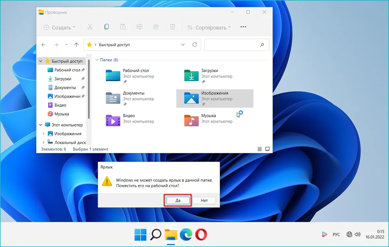This screenshot has width=389, height=247.
Task: Click the Copy icon in Explorer toolbar
Action: [x=106, y=27]
